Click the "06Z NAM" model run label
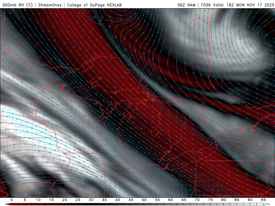This screenshot has width=275, height=206. 186,5
